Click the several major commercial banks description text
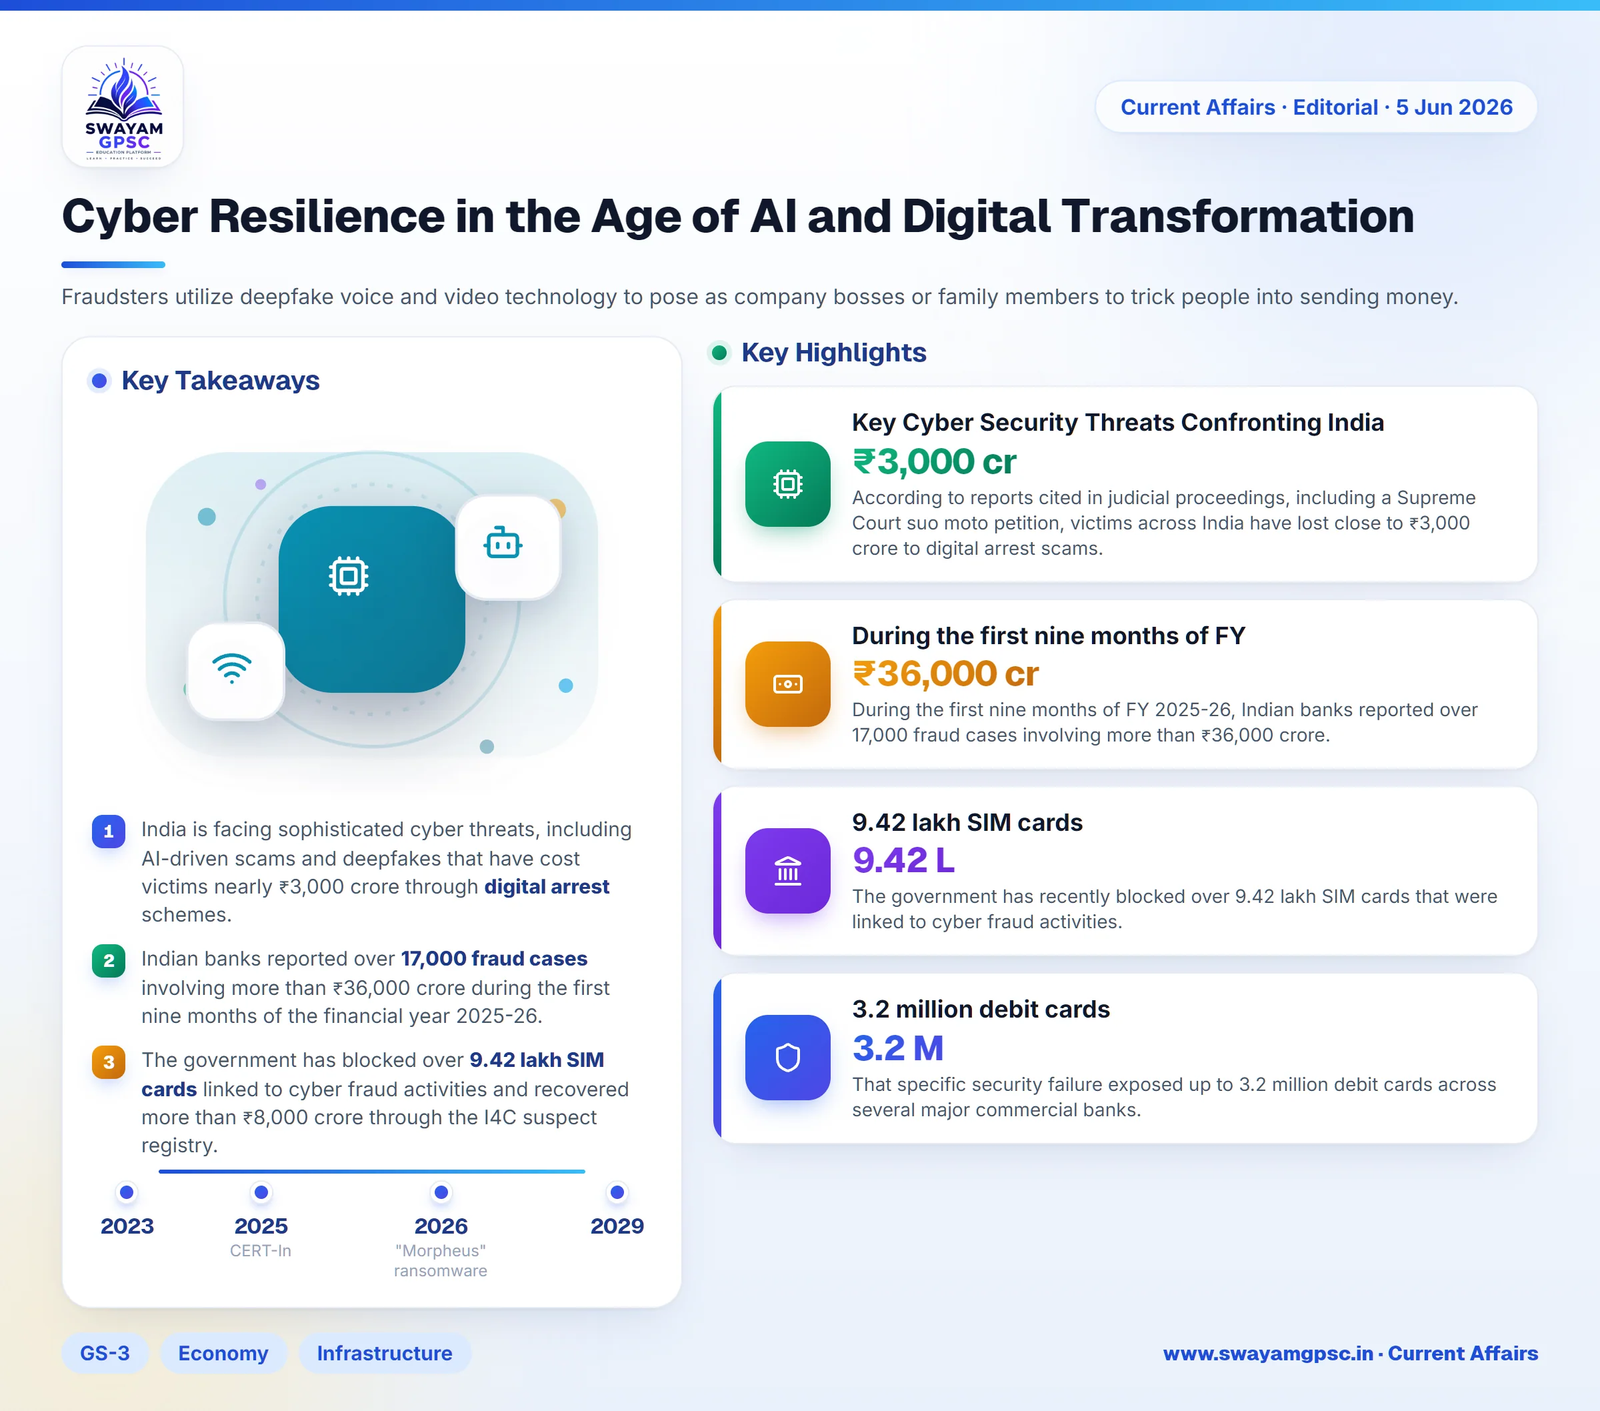This screenshot has width=1600, height=1411. 1174,1097
